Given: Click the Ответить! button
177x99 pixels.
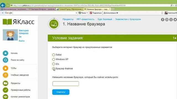Looking at the screenshot, I should click(x=61, y=92).
